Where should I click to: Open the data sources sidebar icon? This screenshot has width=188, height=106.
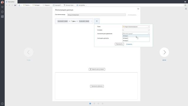tap(2, 7)
